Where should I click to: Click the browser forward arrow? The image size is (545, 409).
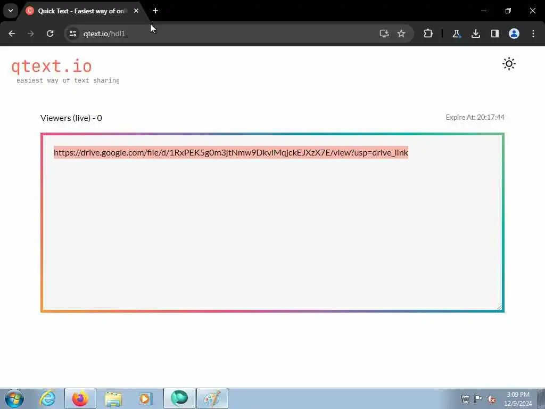31,34
